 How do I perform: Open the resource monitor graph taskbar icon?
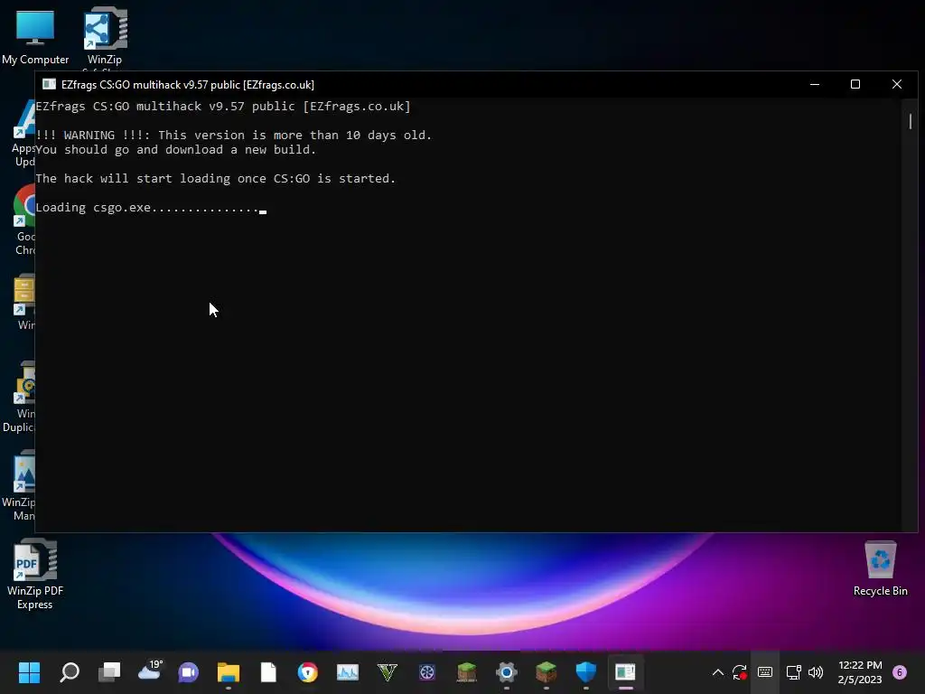point(348,672)
